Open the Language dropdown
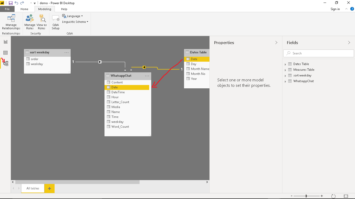The height and width of the screenshot is (199, 355). 73,16
